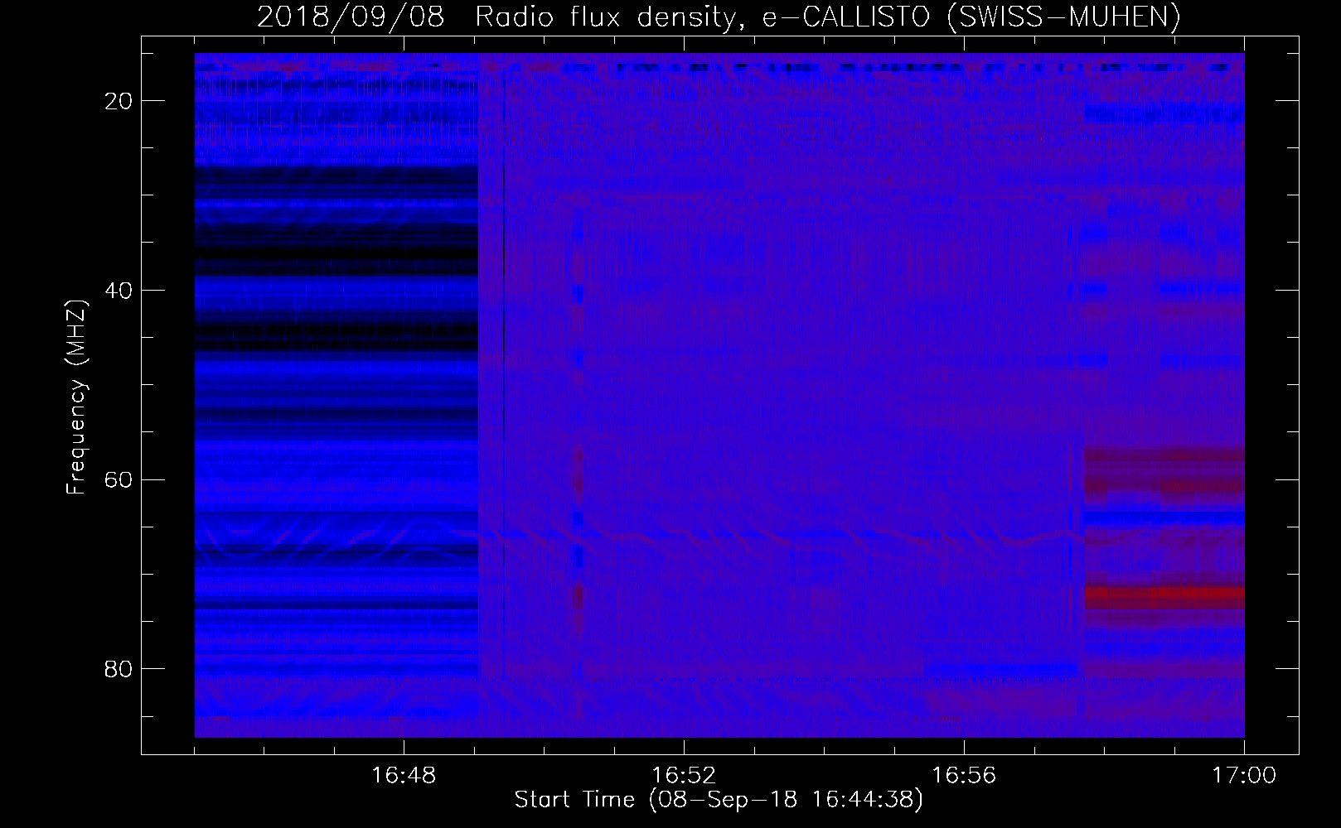The width and height of the screenshot is (1341, 828).
Task: Click the 80 MHz frequency tick label
Action: point(119,668)
